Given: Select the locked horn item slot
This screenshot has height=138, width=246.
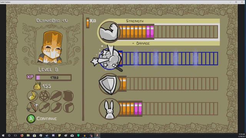Looking at the screenshot, I should tap(56, 107).
